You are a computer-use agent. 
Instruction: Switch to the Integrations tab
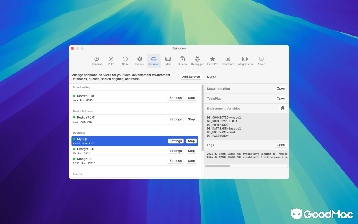coord(245,59)
